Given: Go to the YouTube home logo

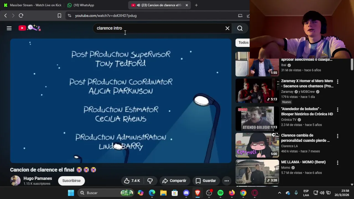Looking at the screenshot, I should click(29, 28).
